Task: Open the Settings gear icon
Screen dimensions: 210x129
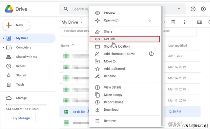Action: click(203, 9)
